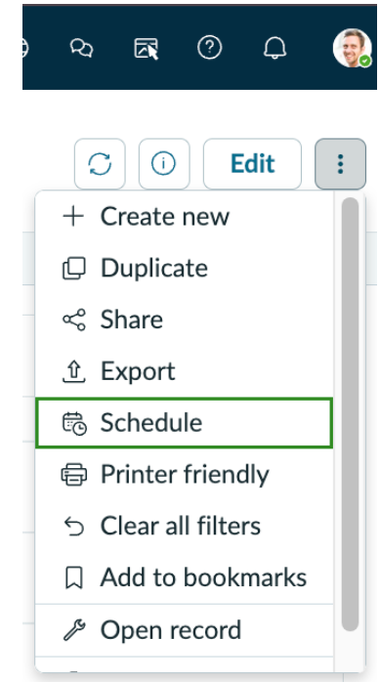Select Open record menu item

coord(185,630)
